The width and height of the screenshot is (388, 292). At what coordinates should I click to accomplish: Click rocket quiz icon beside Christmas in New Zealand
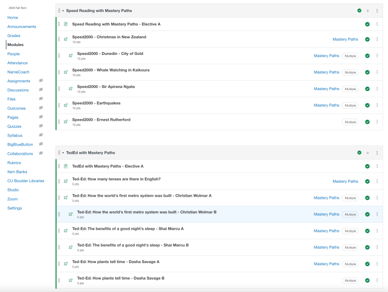(66, 39)
